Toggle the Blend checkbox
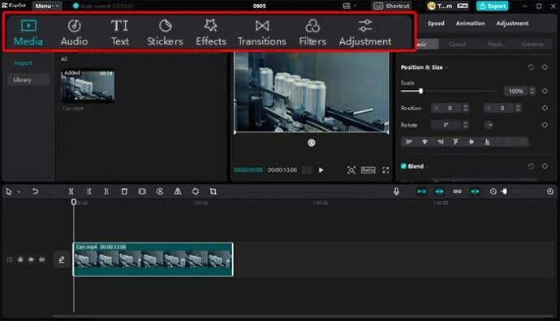560x321 pixels. 403,166
